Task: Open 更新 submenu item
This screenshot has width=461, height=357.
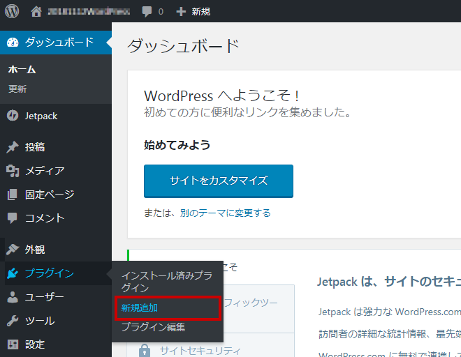Action: (17, 89)
